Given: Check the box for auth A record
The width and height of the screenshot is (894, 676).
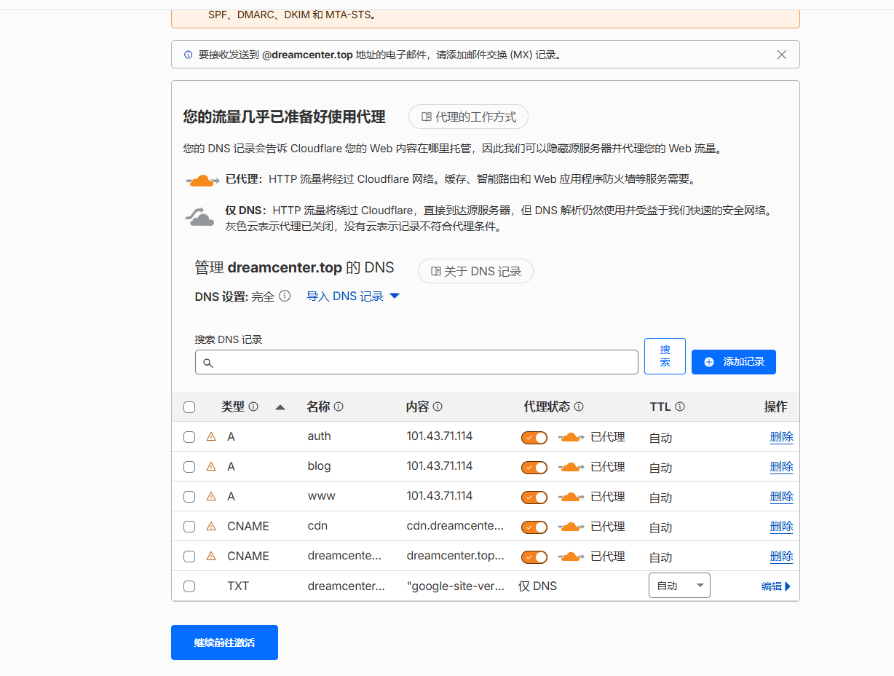Looking at the screenshot, I should tap(189, 437).
